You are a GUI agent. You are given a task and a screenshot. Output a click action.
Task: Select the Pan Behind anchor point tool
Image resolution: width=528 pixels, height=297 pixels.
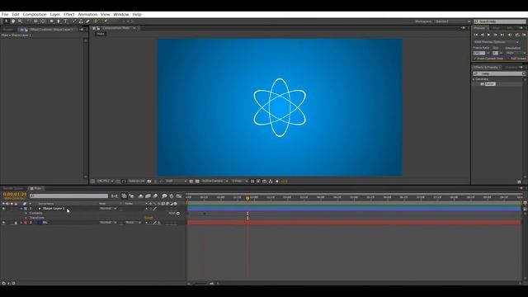click(43, 21)
